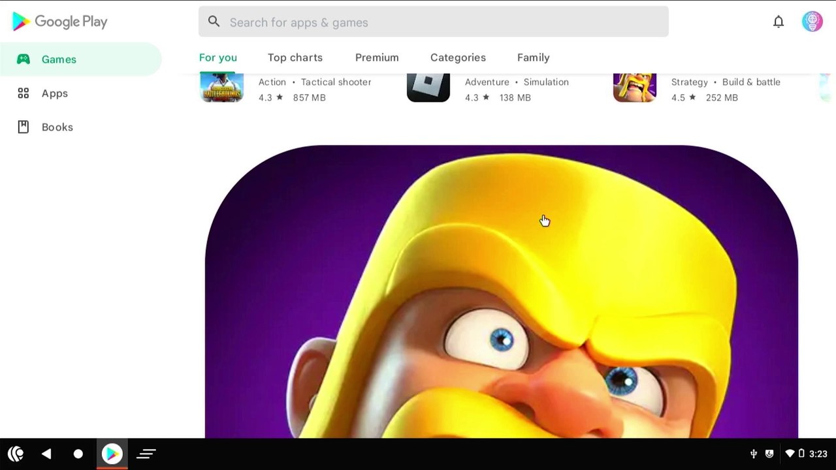Click the Games controller icon in sidebar
Viewport: 836px width, 470px height.
24,59
